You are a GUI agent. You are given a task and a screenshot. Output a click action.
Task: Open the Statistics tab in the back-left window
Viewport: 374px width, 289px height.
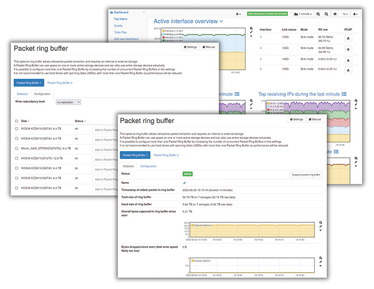click(22, 94)
